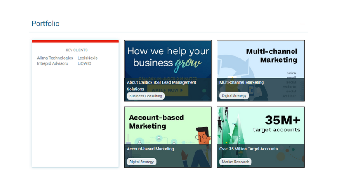Open the Portfolio section heading
This screenshot has width=337, height=189.
(45, 24)
